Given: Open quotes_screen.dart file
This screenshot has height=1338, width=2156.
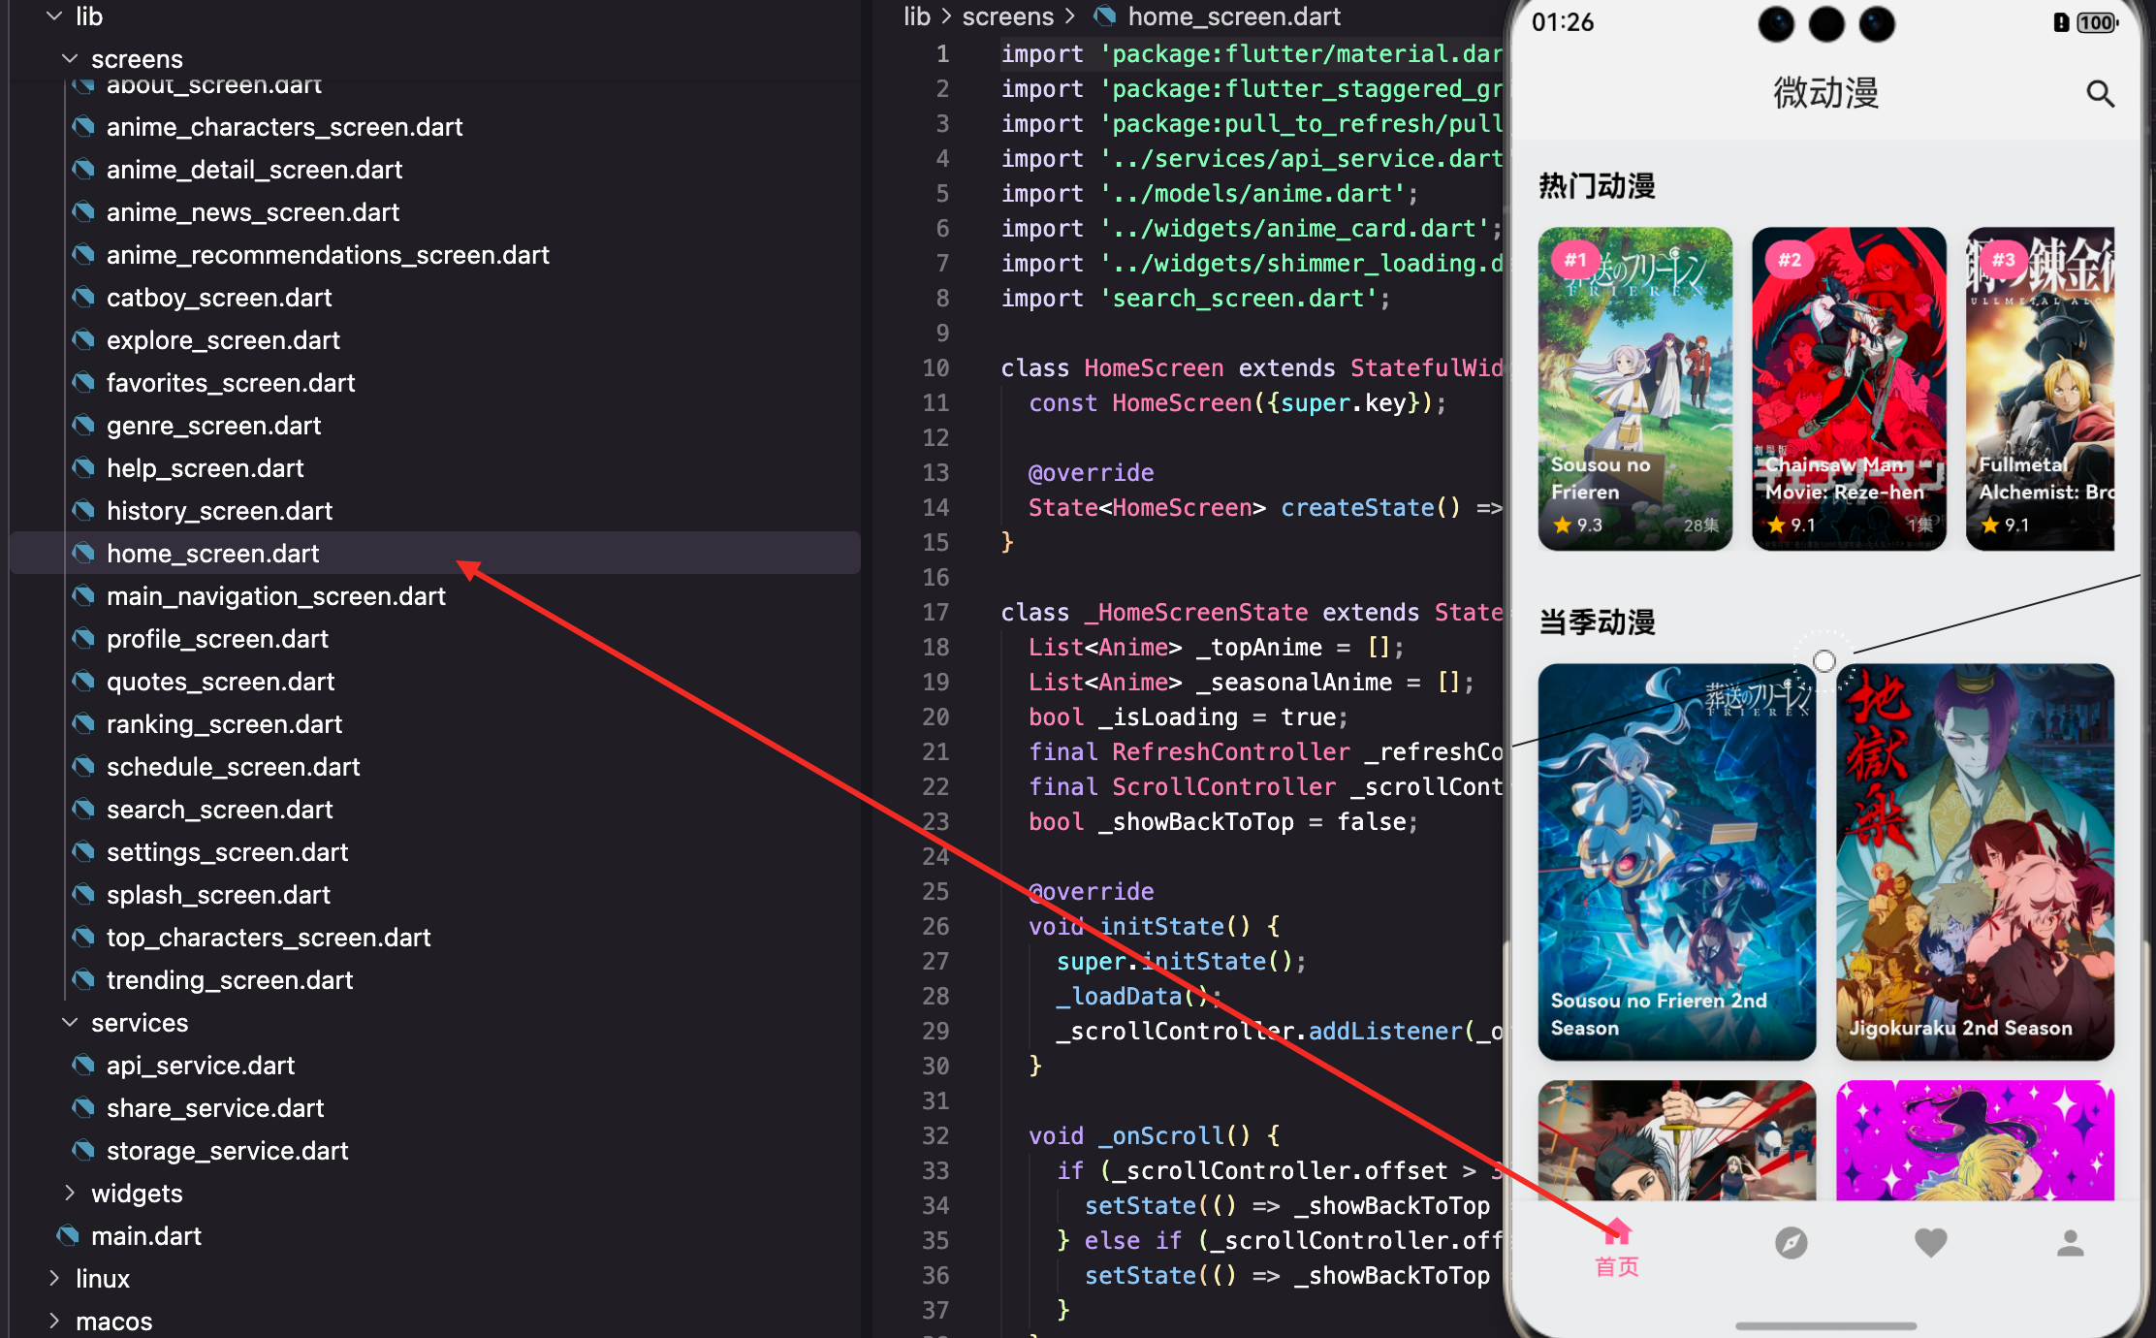Looking at the screenshot, I should pyautogui.click(x=220, y=682).
